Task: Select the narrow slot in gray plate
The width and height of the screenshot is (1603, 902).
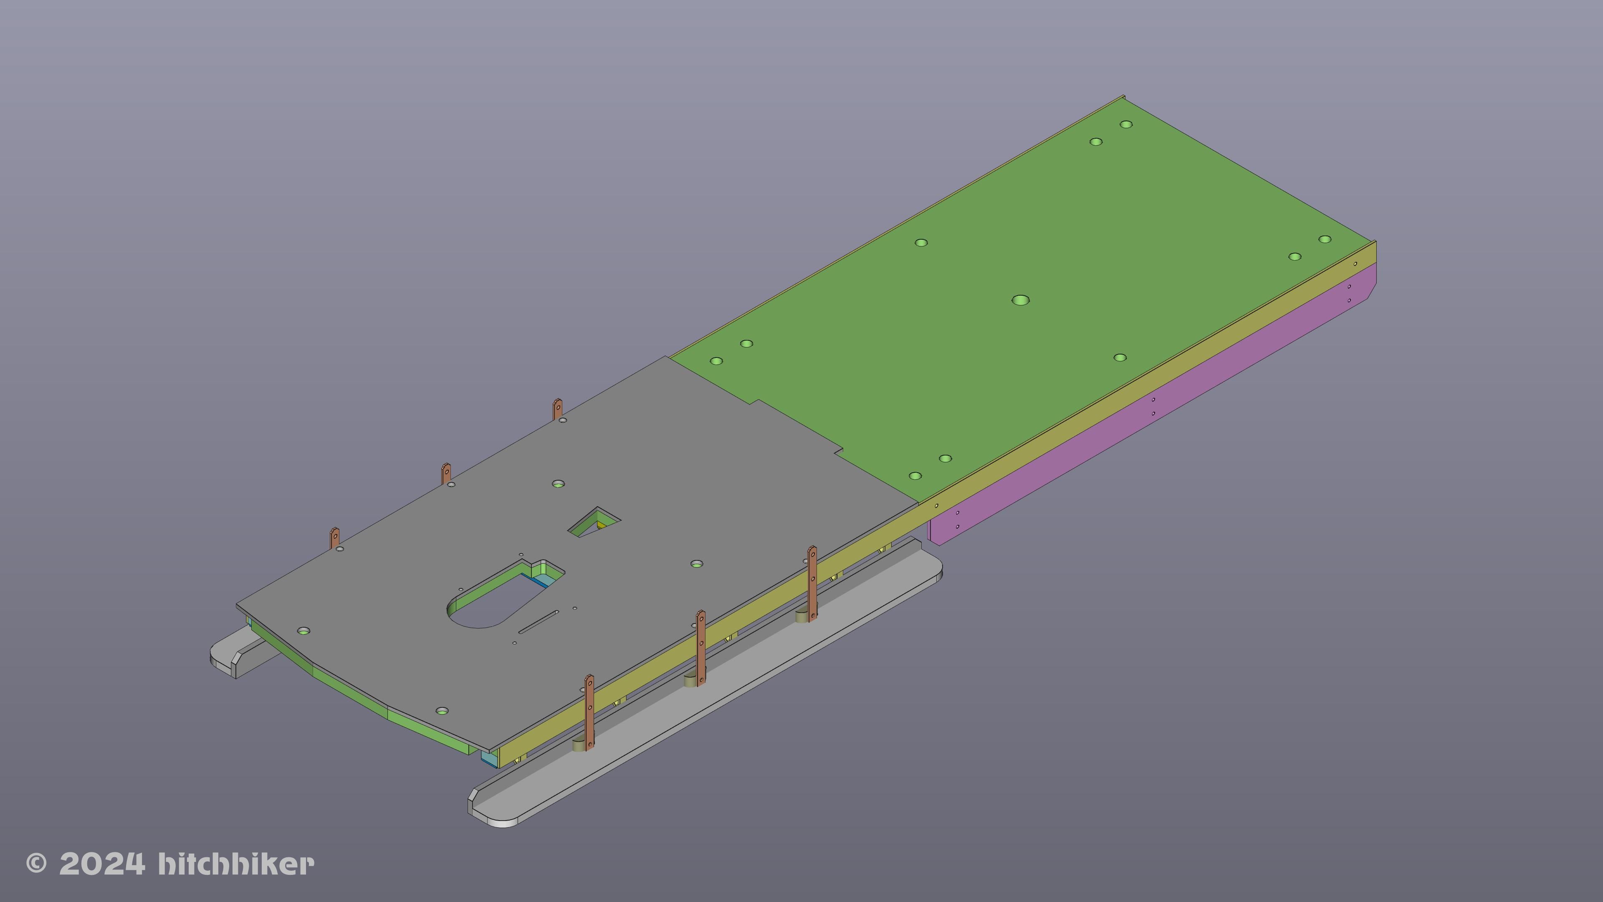Action: point(539,623)
